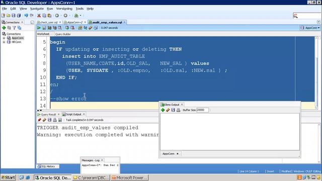The image size is (322, 181).
Task: Switch to Query Builder tab
Action: point(63,34)
